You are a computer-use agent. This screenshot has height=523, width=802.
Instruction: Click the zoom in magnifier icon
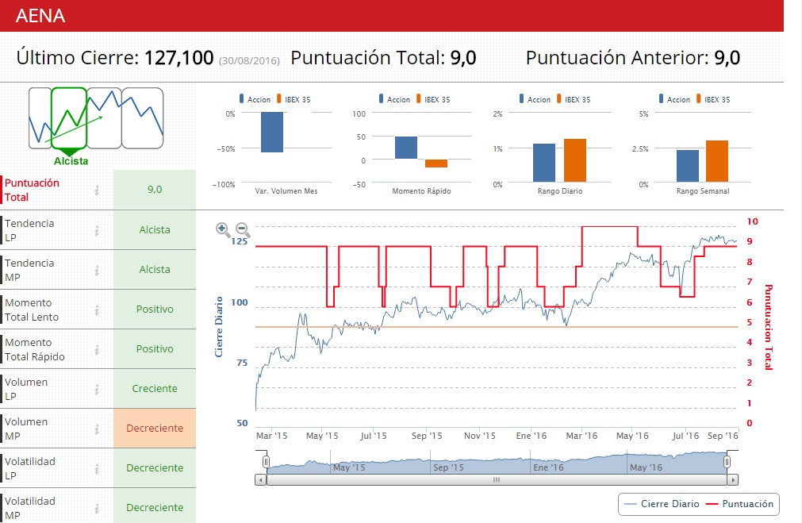(x=224, y=229)
